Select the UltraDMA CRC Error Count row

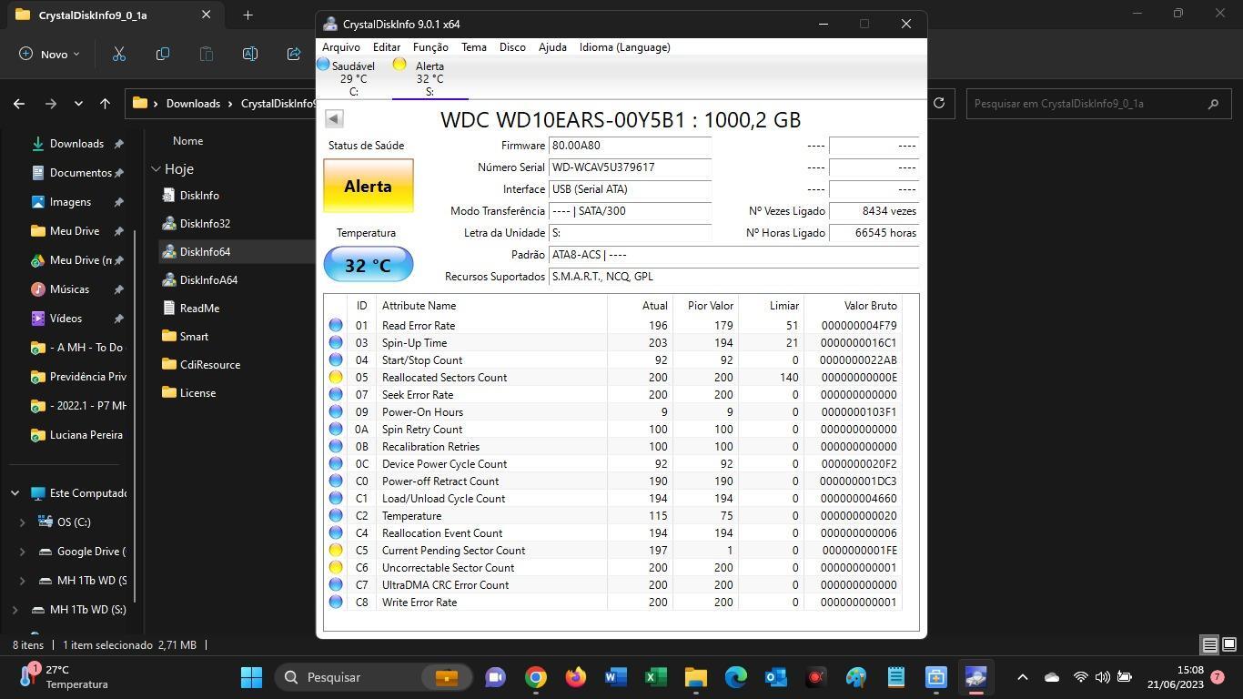pos(613,584)
